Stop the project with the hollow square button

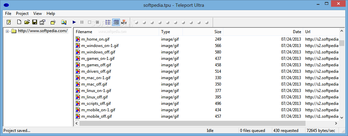(89, 22)
